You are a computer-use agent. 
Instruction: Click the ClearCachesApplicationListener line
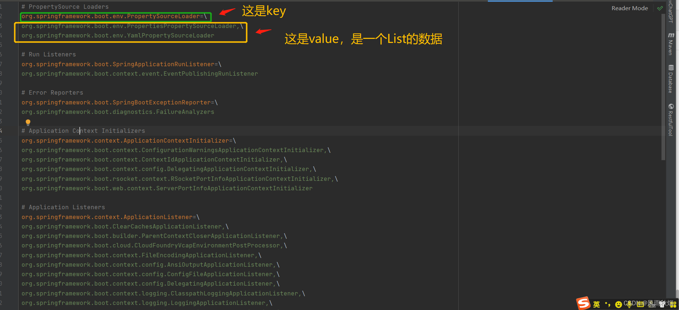(x=125, y=227)
